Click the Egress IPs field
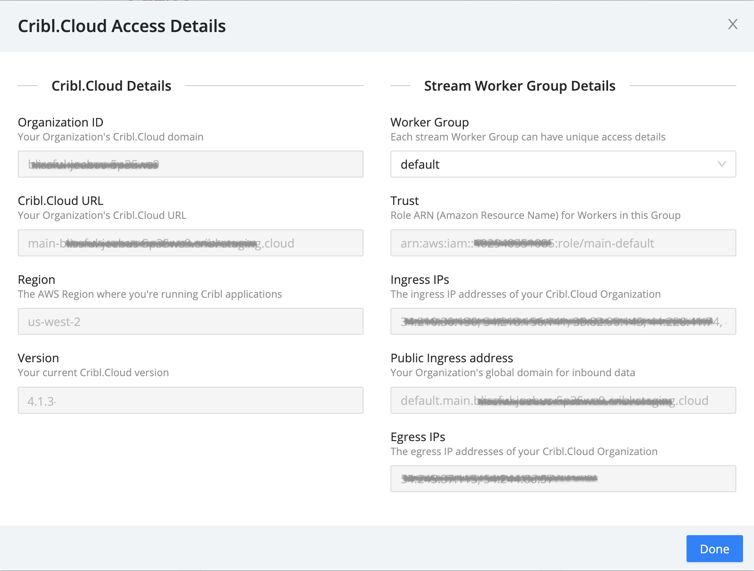This screenshot has height=571, width=754. coord(563,479)
